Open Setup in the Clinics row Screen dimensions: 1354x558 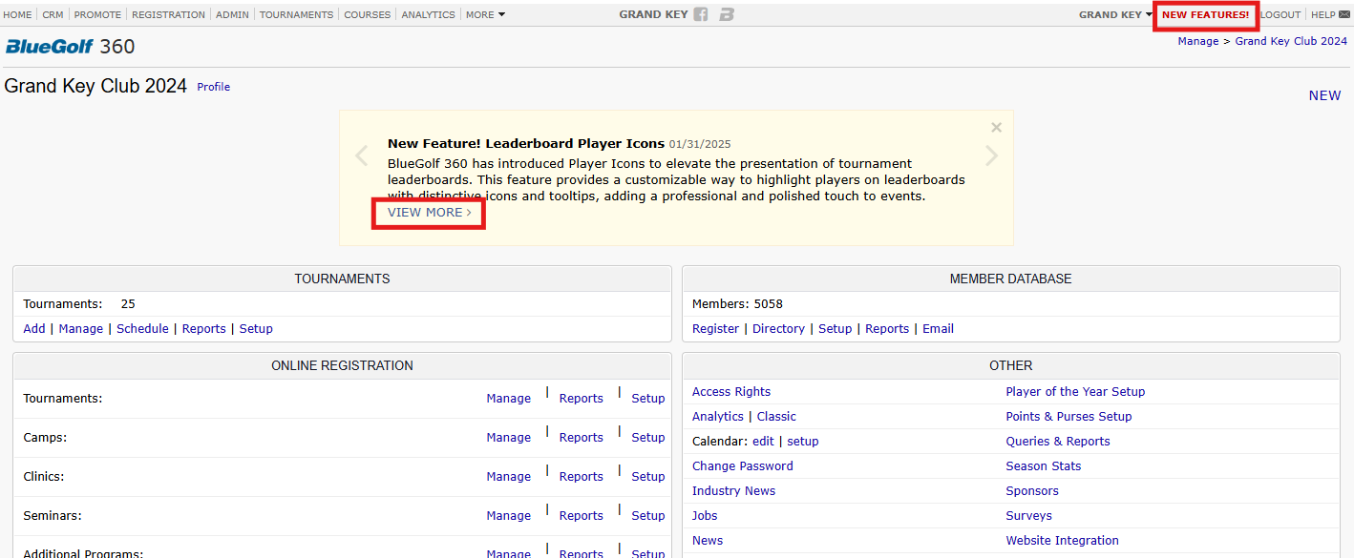tap(647, 477)
